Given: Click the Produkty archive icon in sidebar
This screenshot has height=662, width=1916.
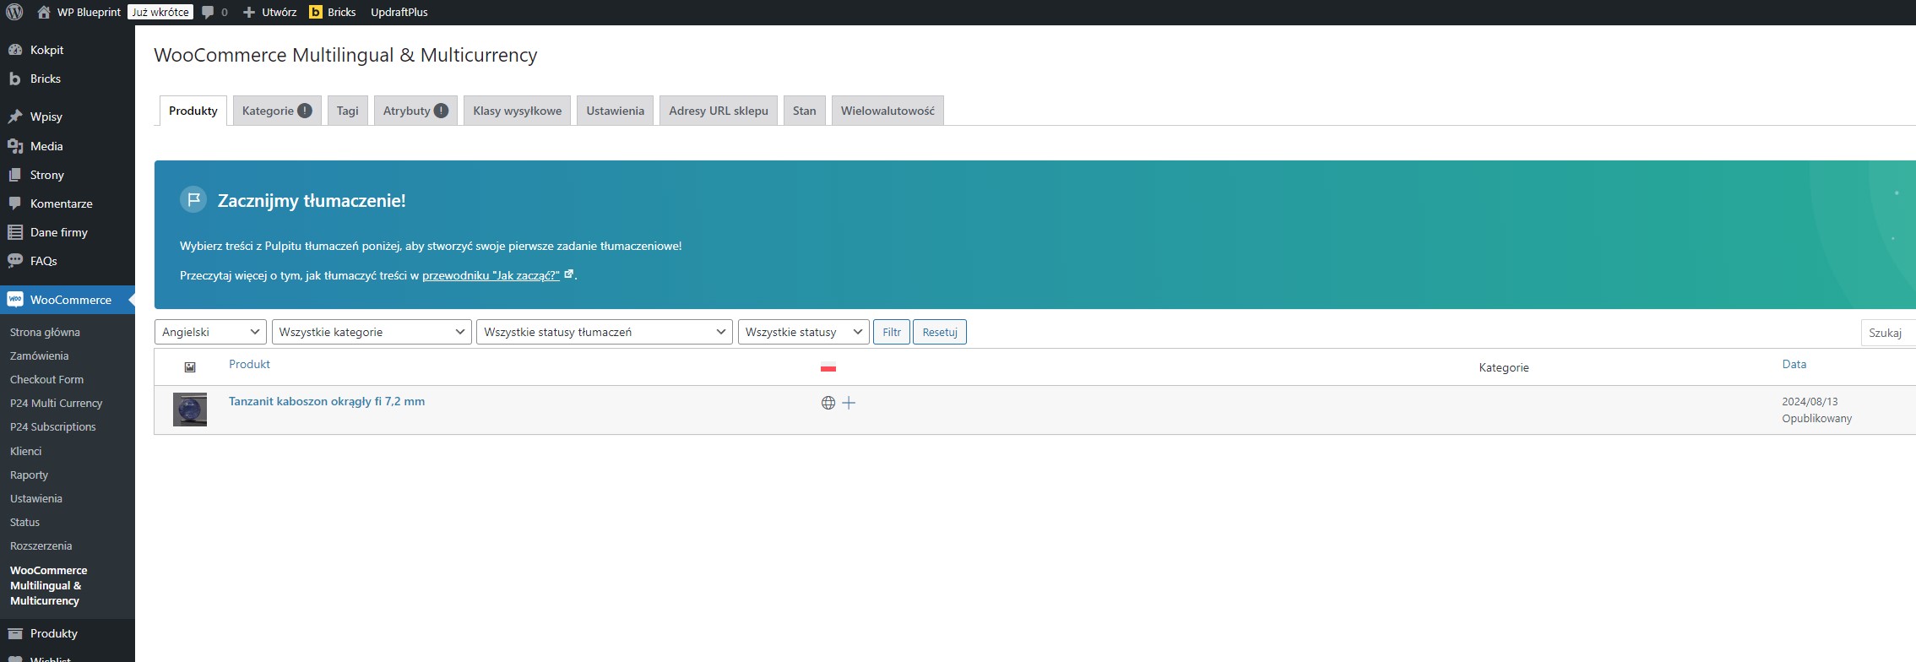Looking at the screenshot, I should click(15, 633).
